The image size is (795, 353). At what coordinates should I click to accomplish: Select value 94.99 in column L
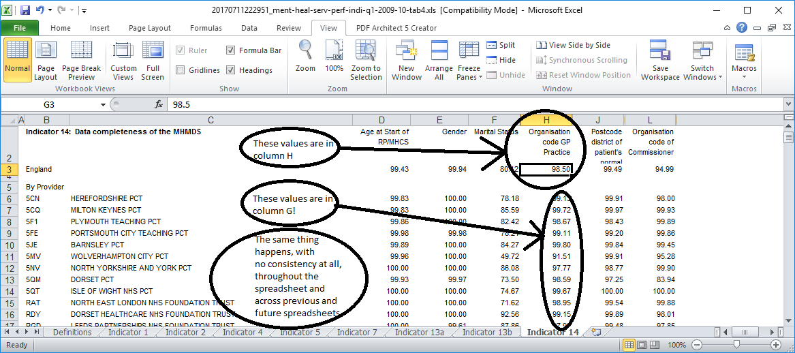pos(650,170)
